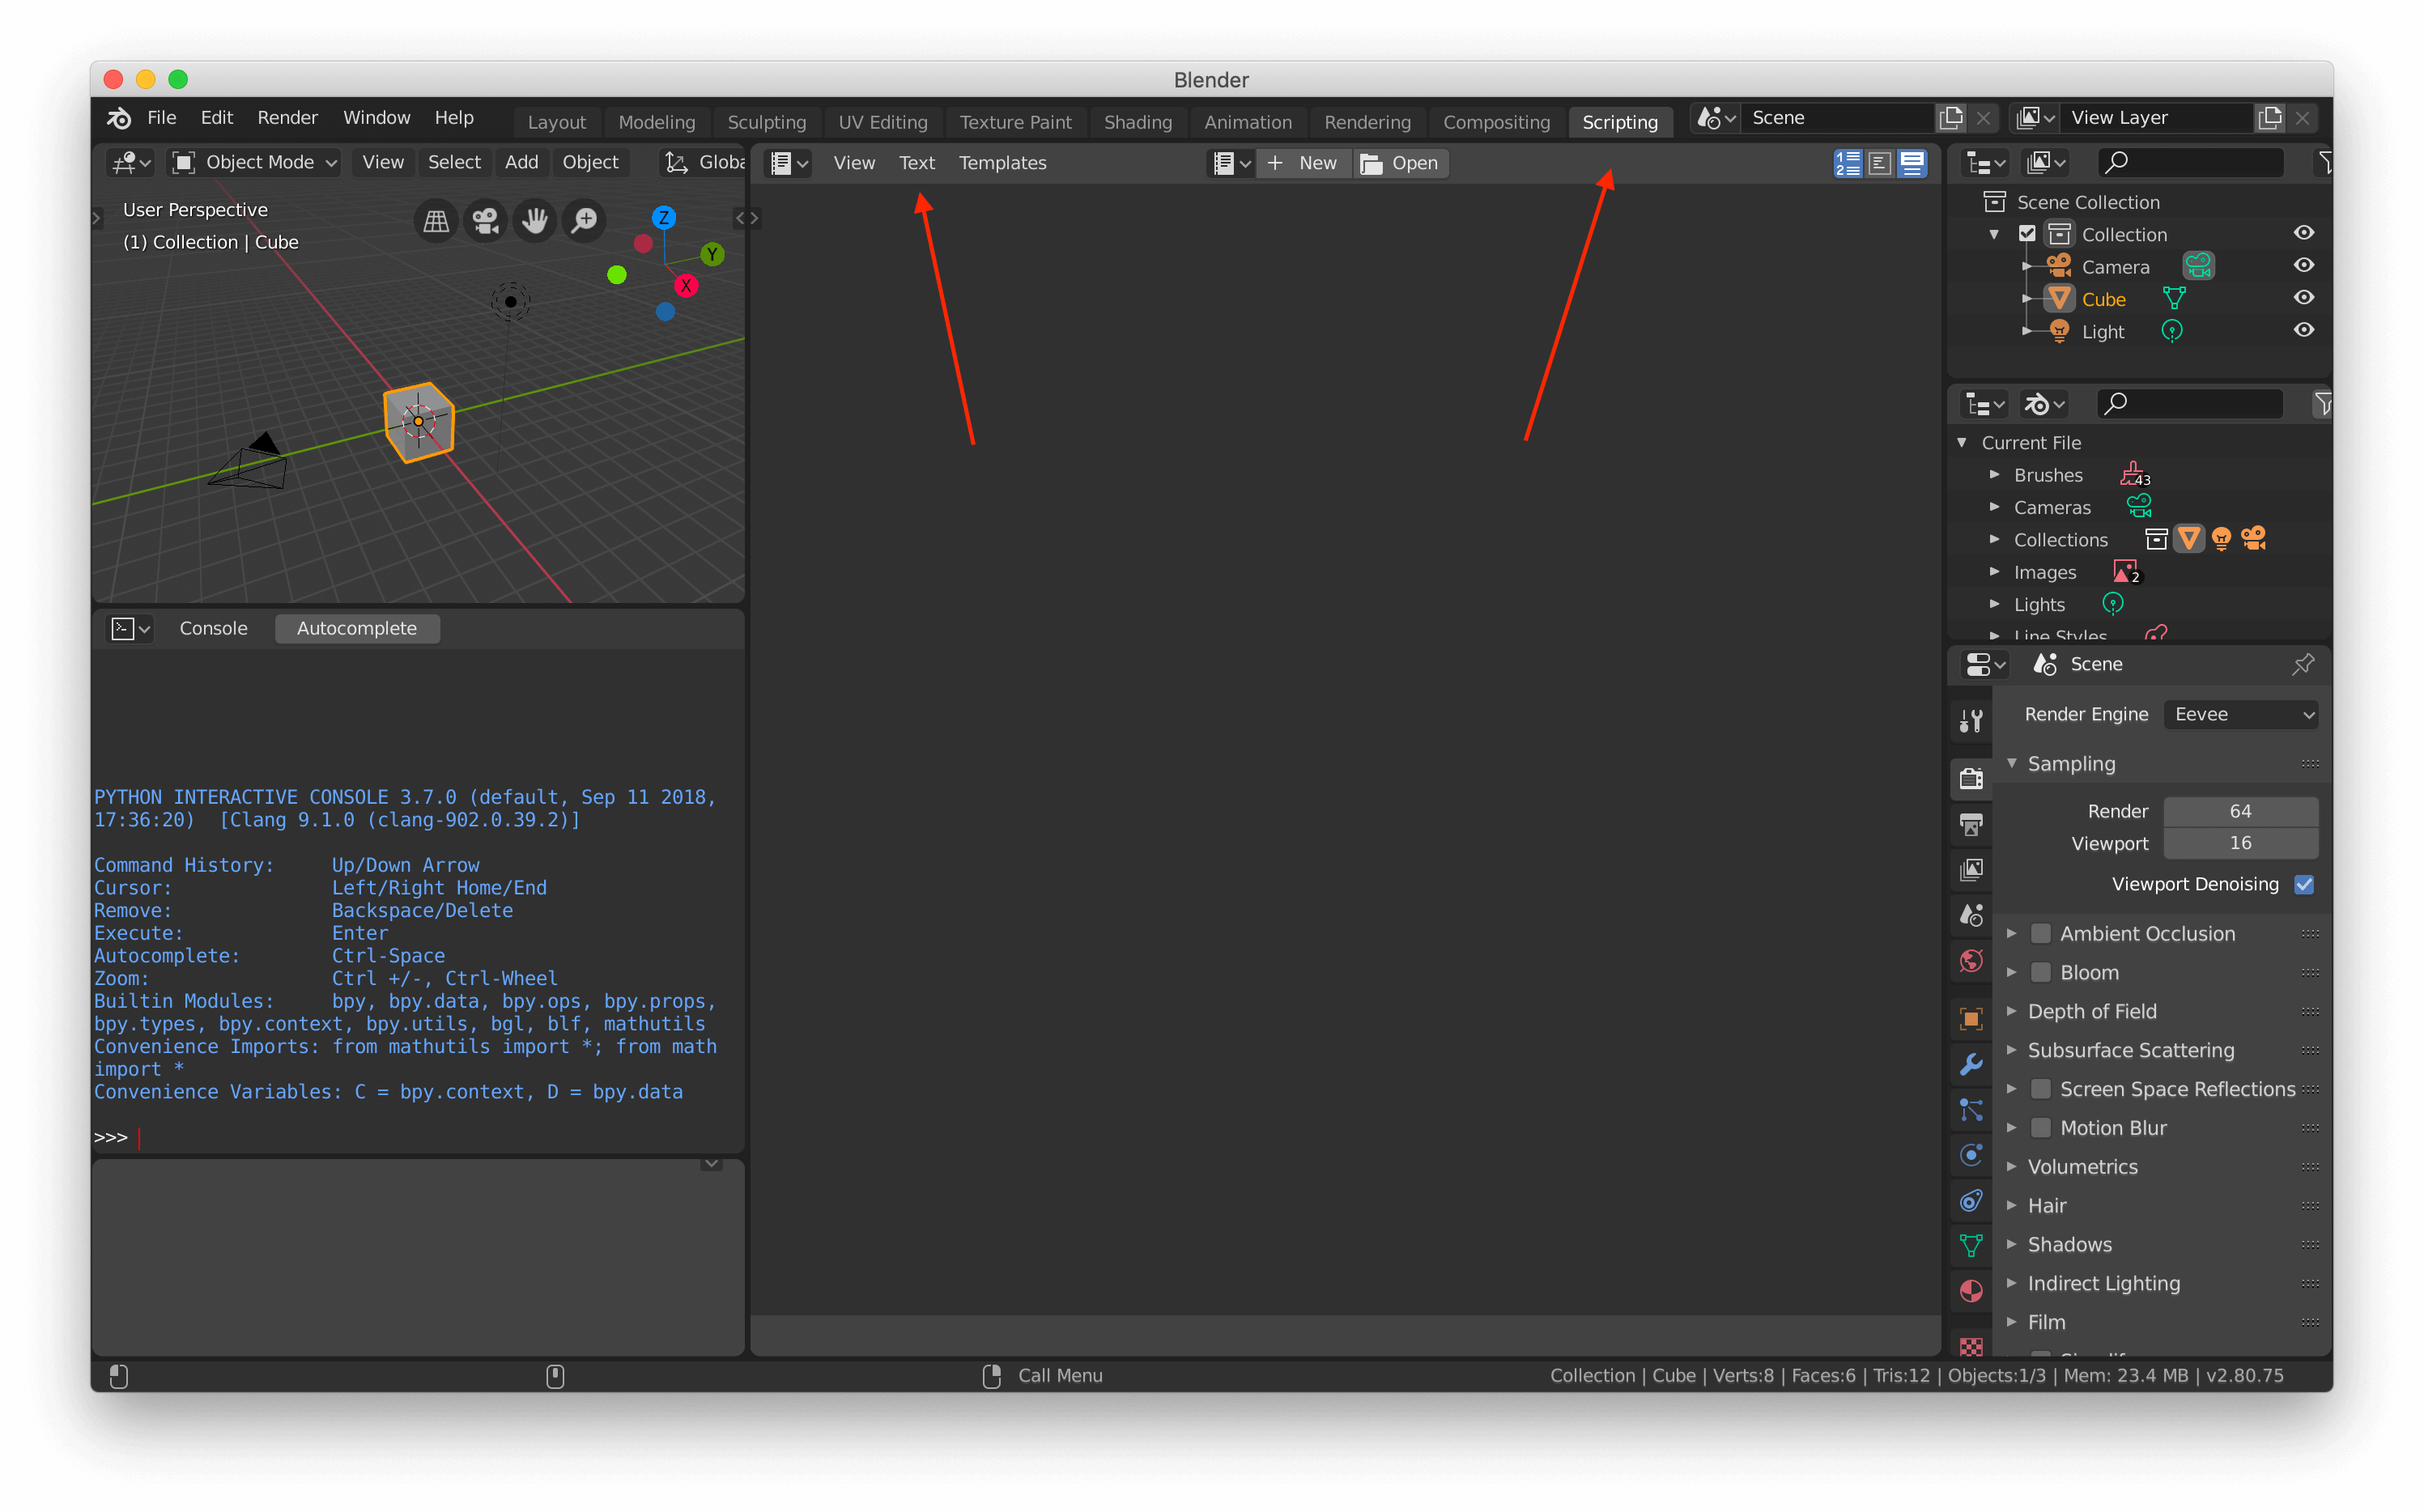Viewport: 2424px width, 1512px height.
Task: Switch to the Shading workspace tab
Action: [1138, 121]
